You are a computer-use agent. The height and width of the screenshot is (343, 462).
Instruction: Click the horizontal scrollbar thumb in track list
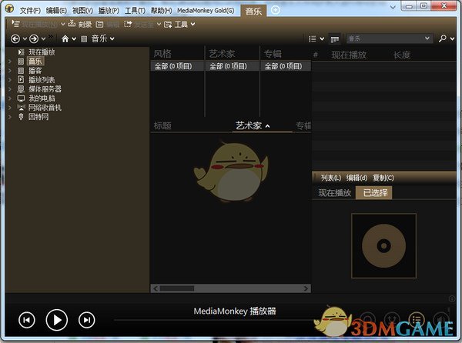tap(177, 288)
